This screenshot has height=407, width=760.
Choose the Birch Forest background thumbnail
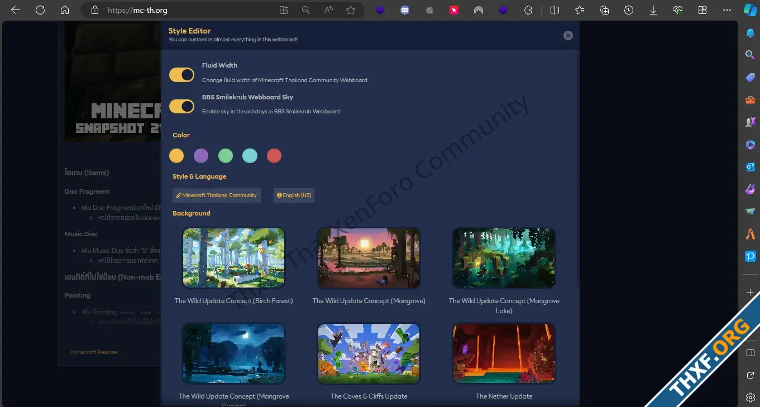(234, 258)
